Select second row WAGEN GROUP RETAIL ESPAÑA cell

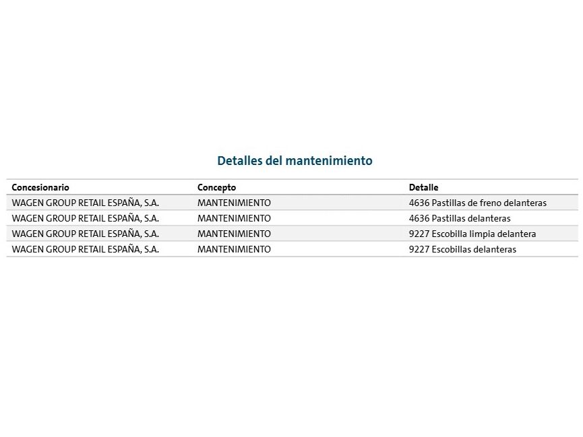[86, 218]
